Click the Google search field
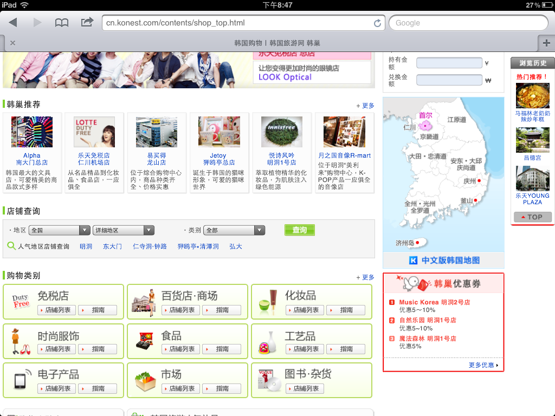This screenshot has width=555, height=416. click(x=468, y=23)
